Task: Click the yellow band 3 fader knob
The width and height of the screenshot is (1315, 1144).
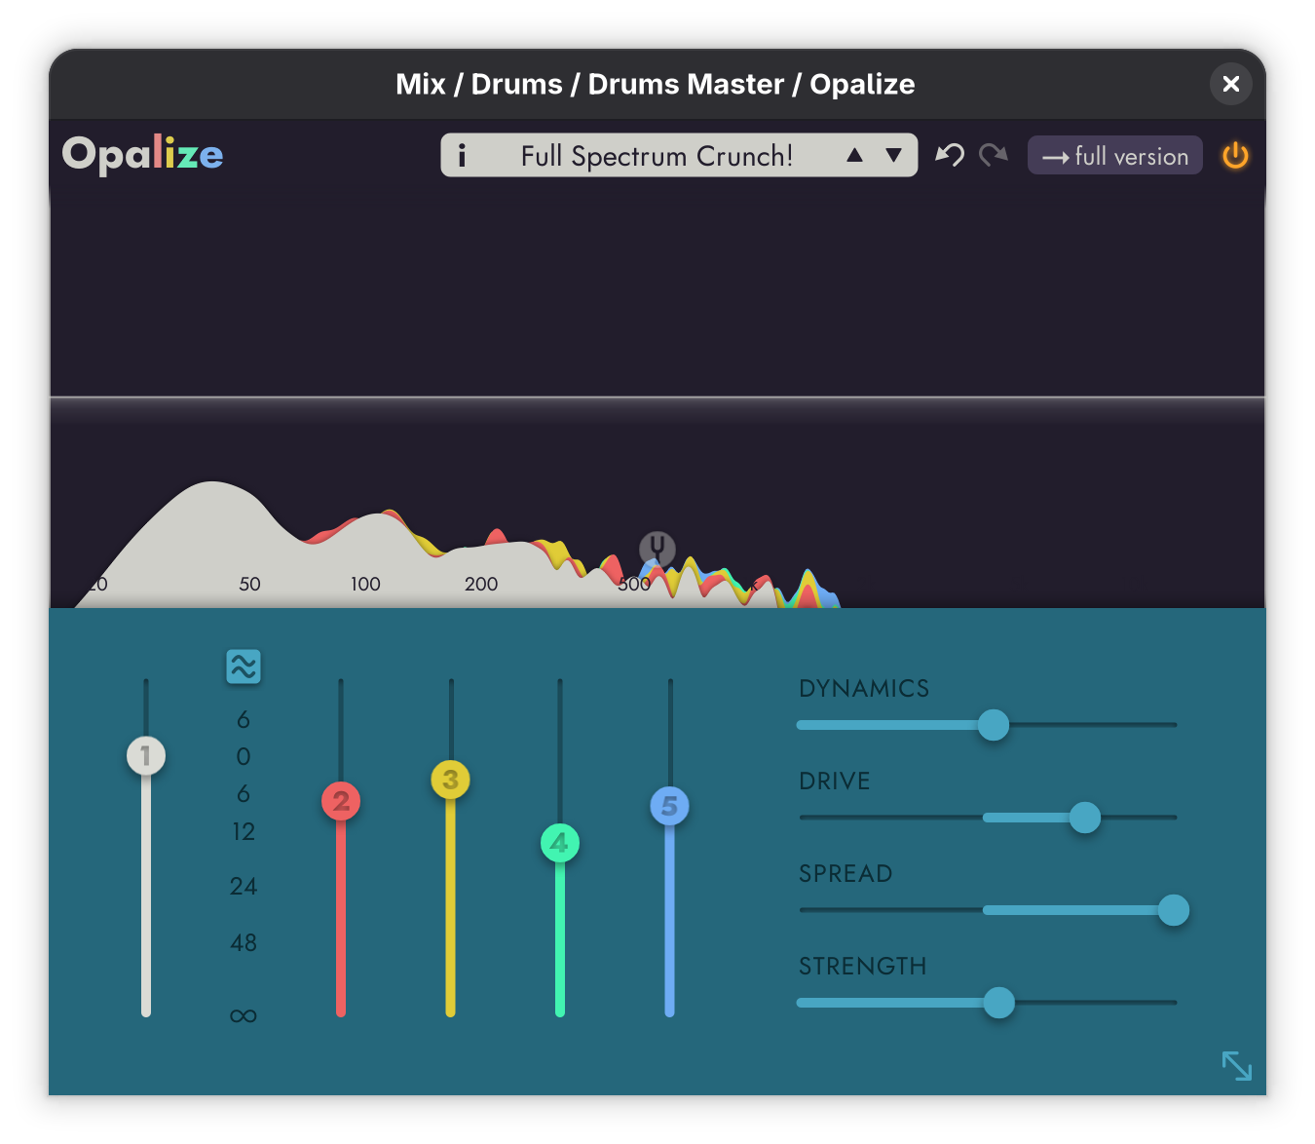Action: [450, 780]
